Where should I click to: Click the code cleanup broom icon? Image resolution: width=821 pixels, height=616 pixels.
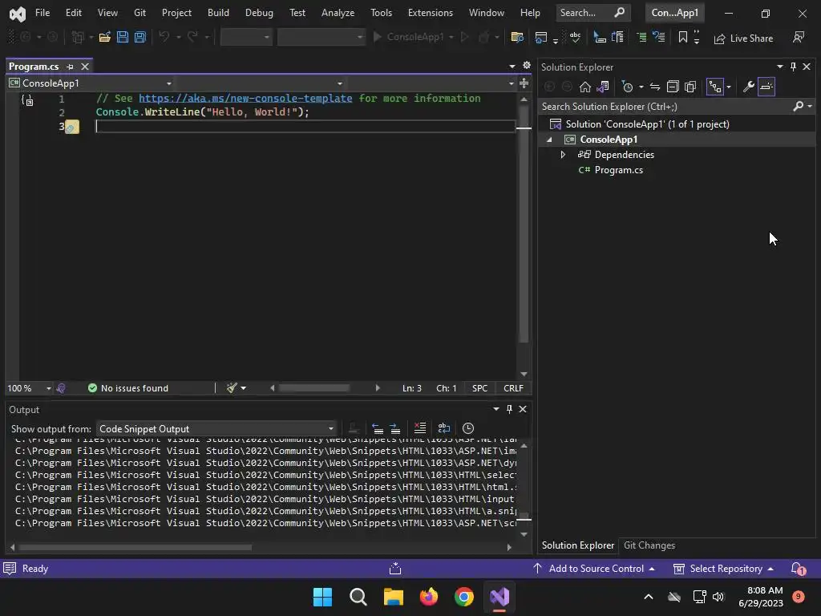coord(232,388)
